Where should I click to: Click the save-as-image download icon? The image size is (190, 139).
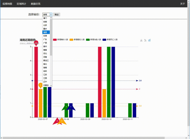(x=141, y=40)
